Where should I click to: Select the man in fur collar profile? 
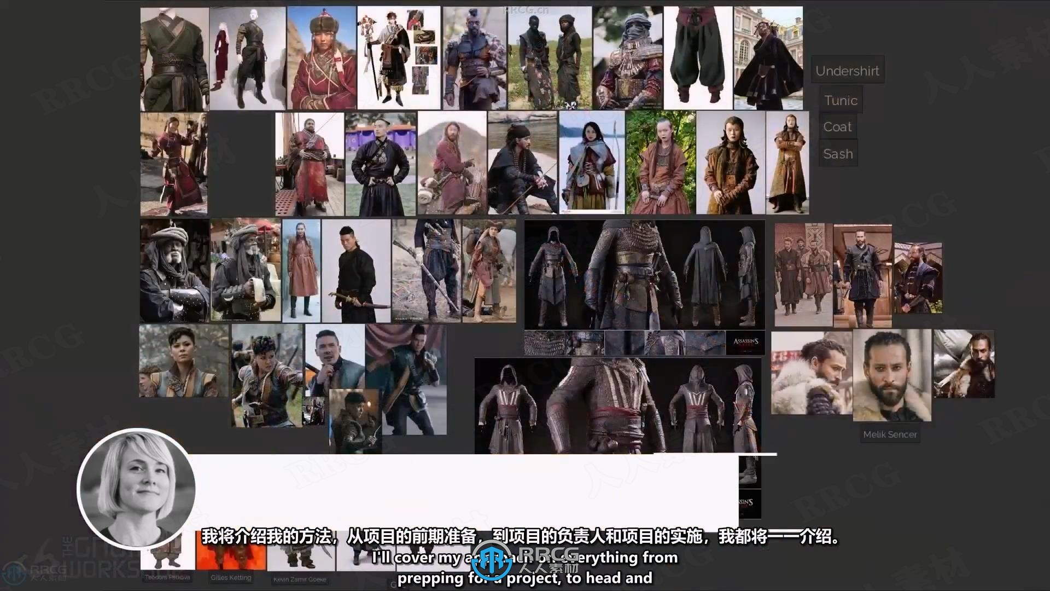pyautogui.click(x=812, y=372)
